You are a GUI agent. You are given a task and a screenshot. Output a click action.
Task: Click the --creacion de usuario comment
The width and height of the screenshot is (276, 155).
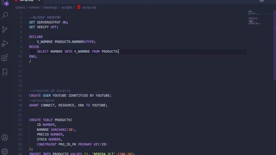[50, 91]
